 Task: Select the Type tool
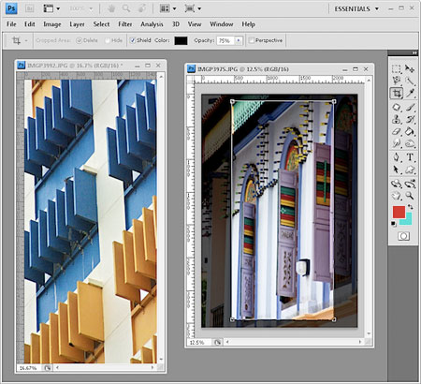410,157
